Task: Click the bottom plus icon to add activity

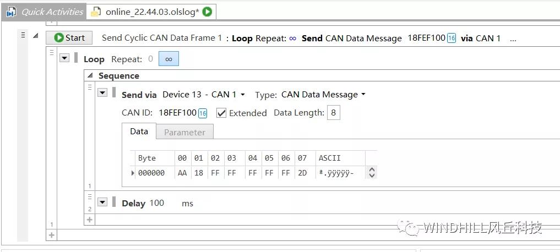Action: (52, 235)
